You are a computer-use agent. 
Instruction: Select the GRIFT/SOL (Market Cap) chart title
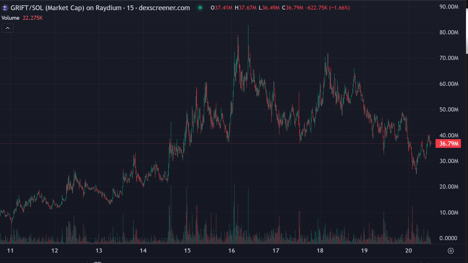pyautogui.click(x=100, y=8)
